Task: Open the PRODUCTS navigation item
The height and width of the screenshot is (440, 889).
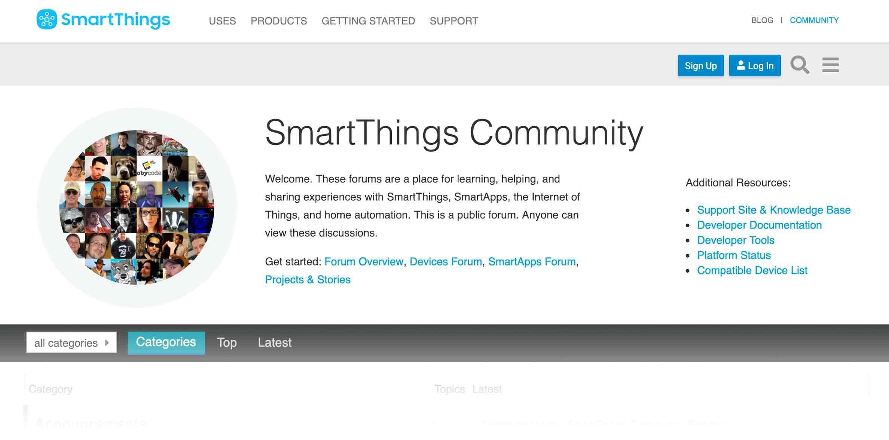Action: [279, 21]
